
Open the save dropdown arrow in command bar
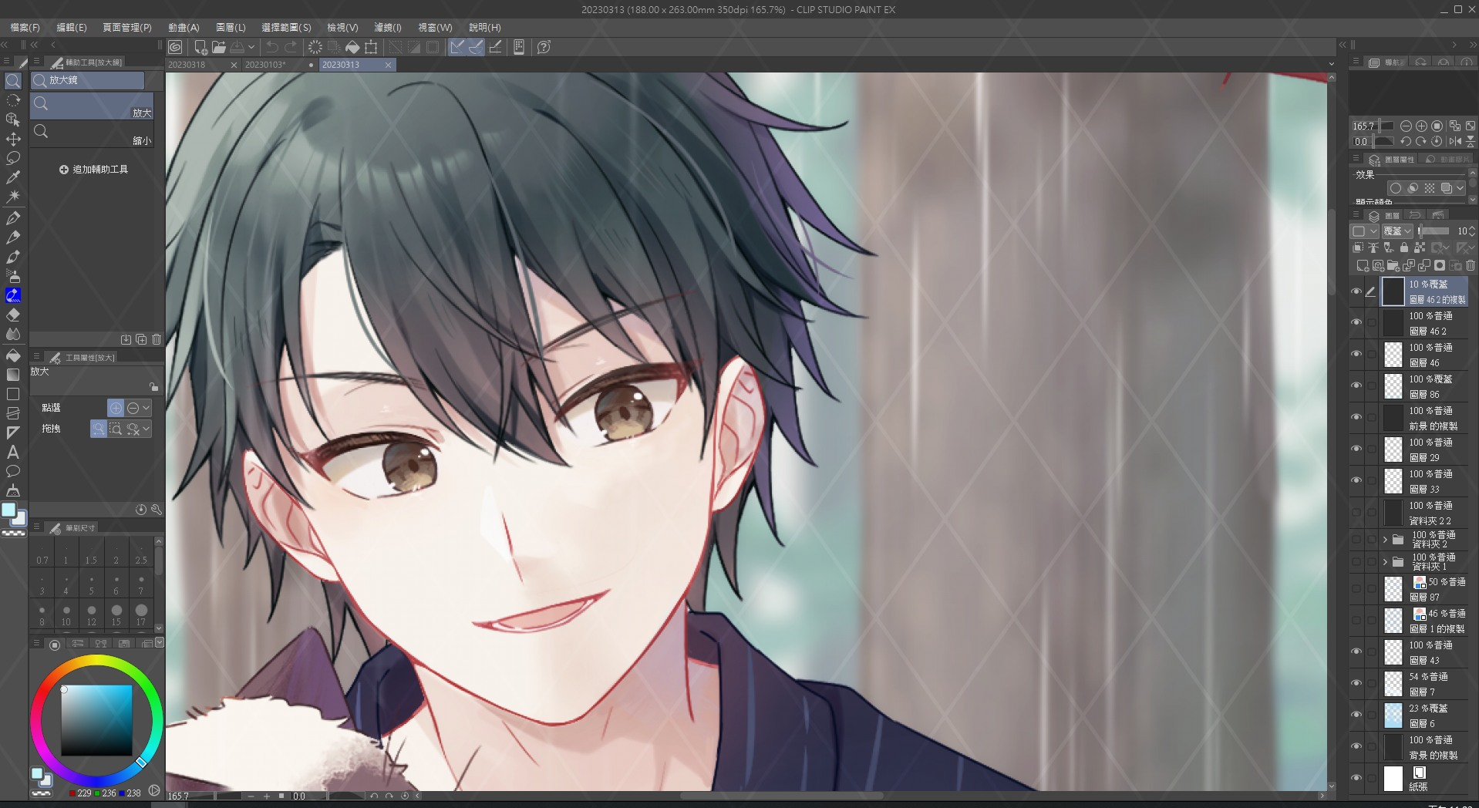click(x=251, y=47)
